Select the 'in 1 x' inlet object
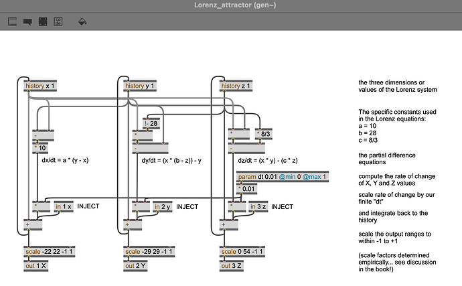 pyautogui.click(x=64, y=207)
